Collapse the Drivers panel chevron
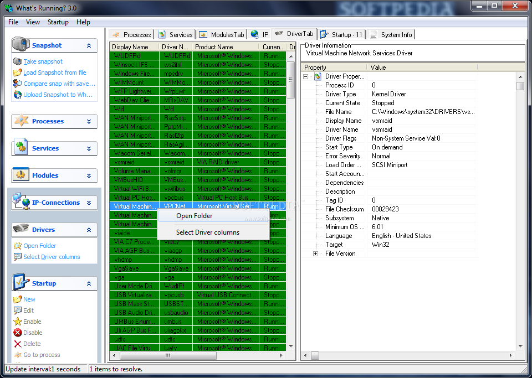 tap(89, 230)
